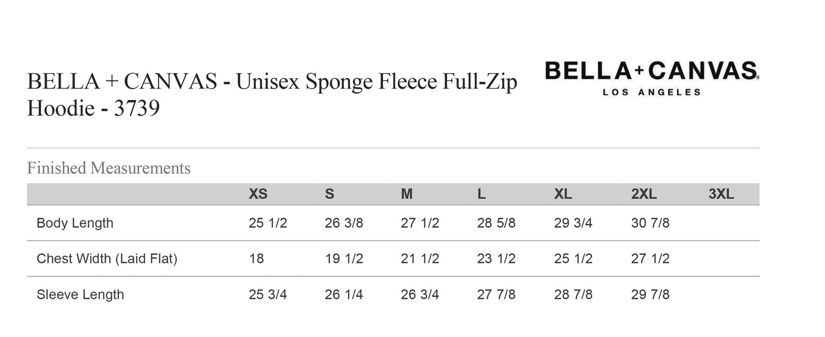Click the product title ending in Hoodie - 3739
This screenshot has width=825, height=337.
coord(272,95)
